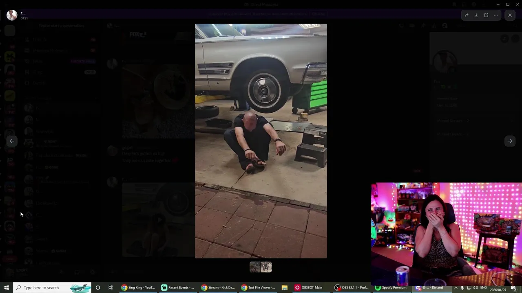Forward the image using the arrow icon
The width and height of the screenshot is (522, 293).
tap(467, 15)
